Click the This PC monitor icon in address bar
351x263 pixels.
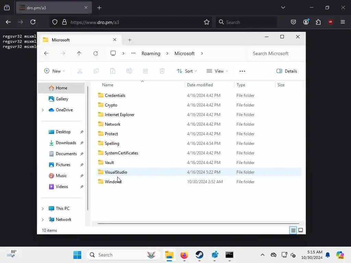coord(113,53)
